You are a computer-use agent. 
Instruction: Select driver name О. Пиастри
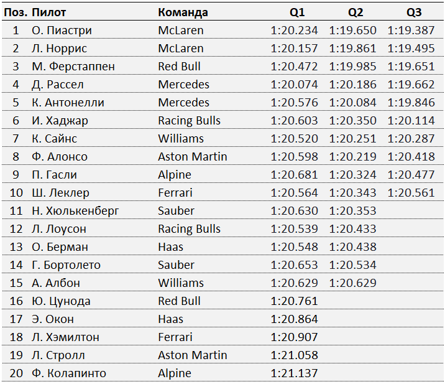point(62,30)
